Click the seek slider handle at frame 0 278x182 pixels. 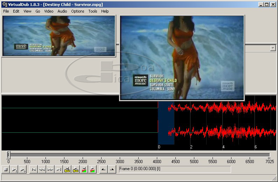coord(8,155)
